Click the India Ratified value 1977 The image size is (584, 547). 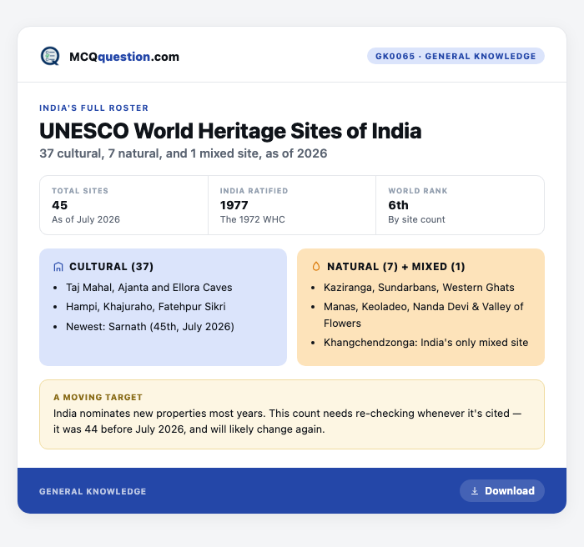pos(234,205)
